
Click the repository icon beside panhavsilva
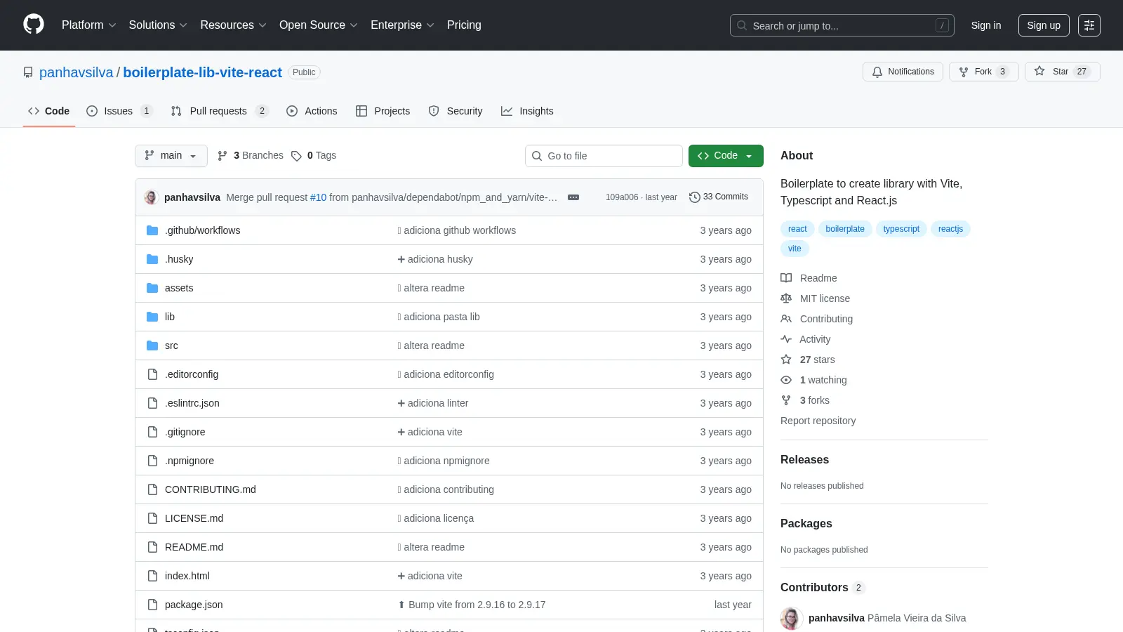tap(28, 72)
